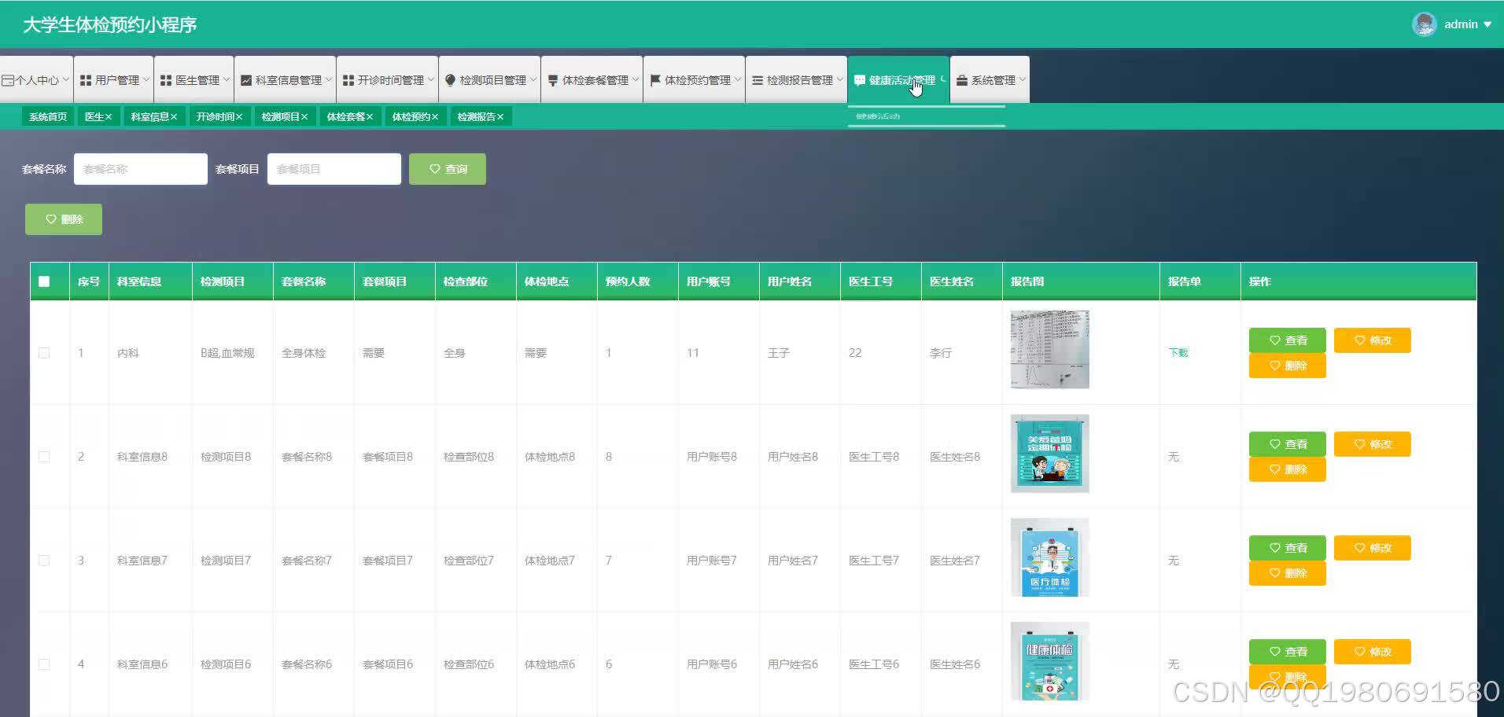Click 删除 button for row 用户姓名8
Screen dimensions: 1504x717
coord(1288,469)
